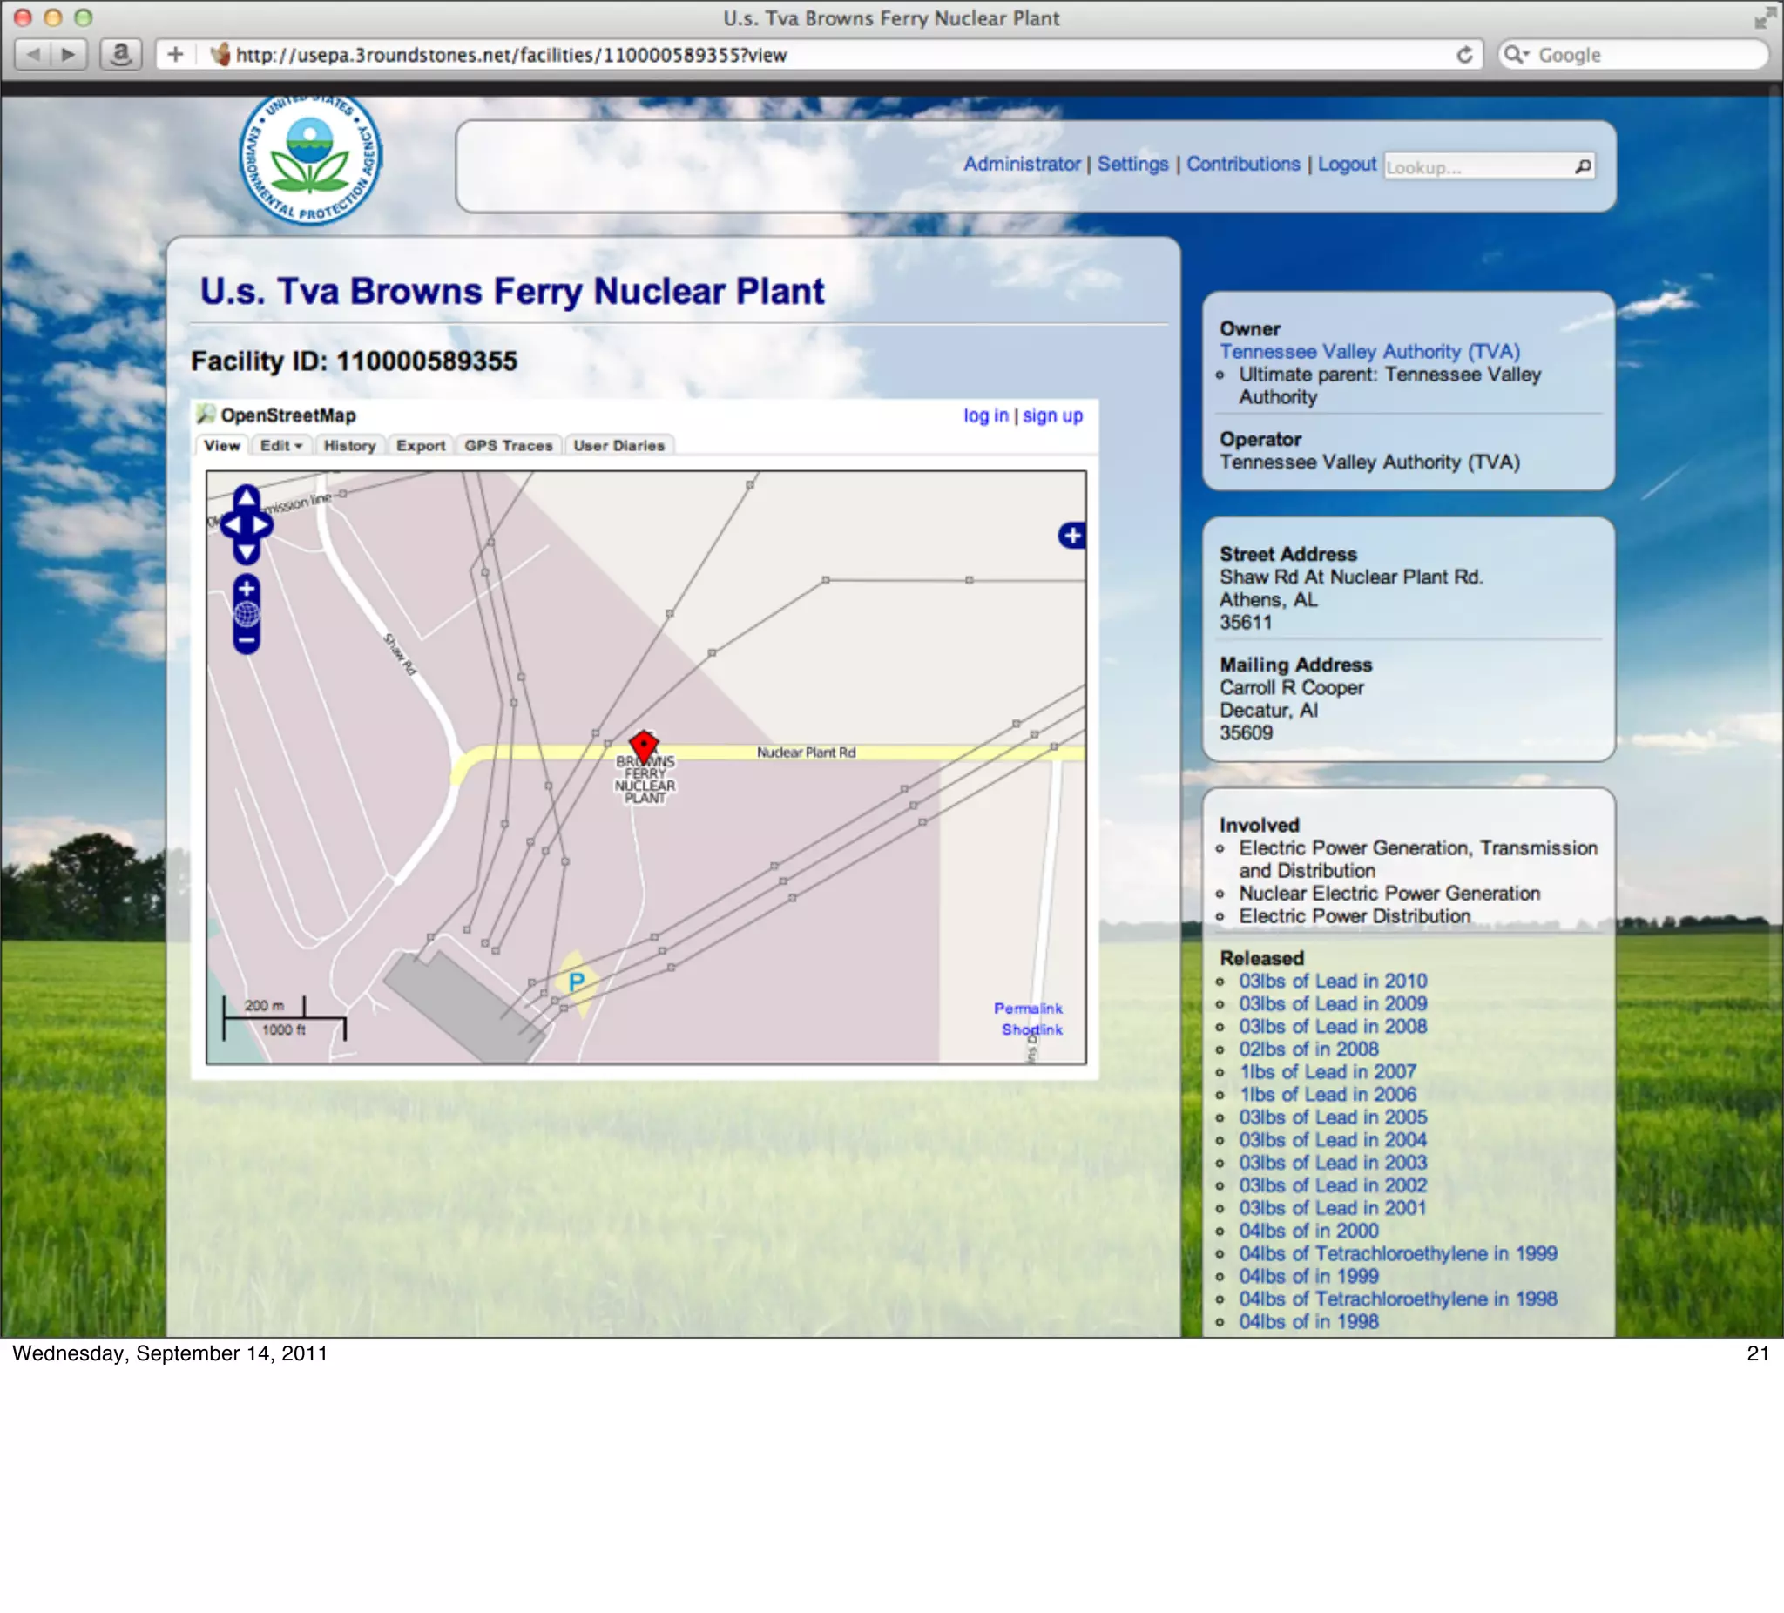
Task: Click the world globe zoom-extent icon
Action: (246, 613)
